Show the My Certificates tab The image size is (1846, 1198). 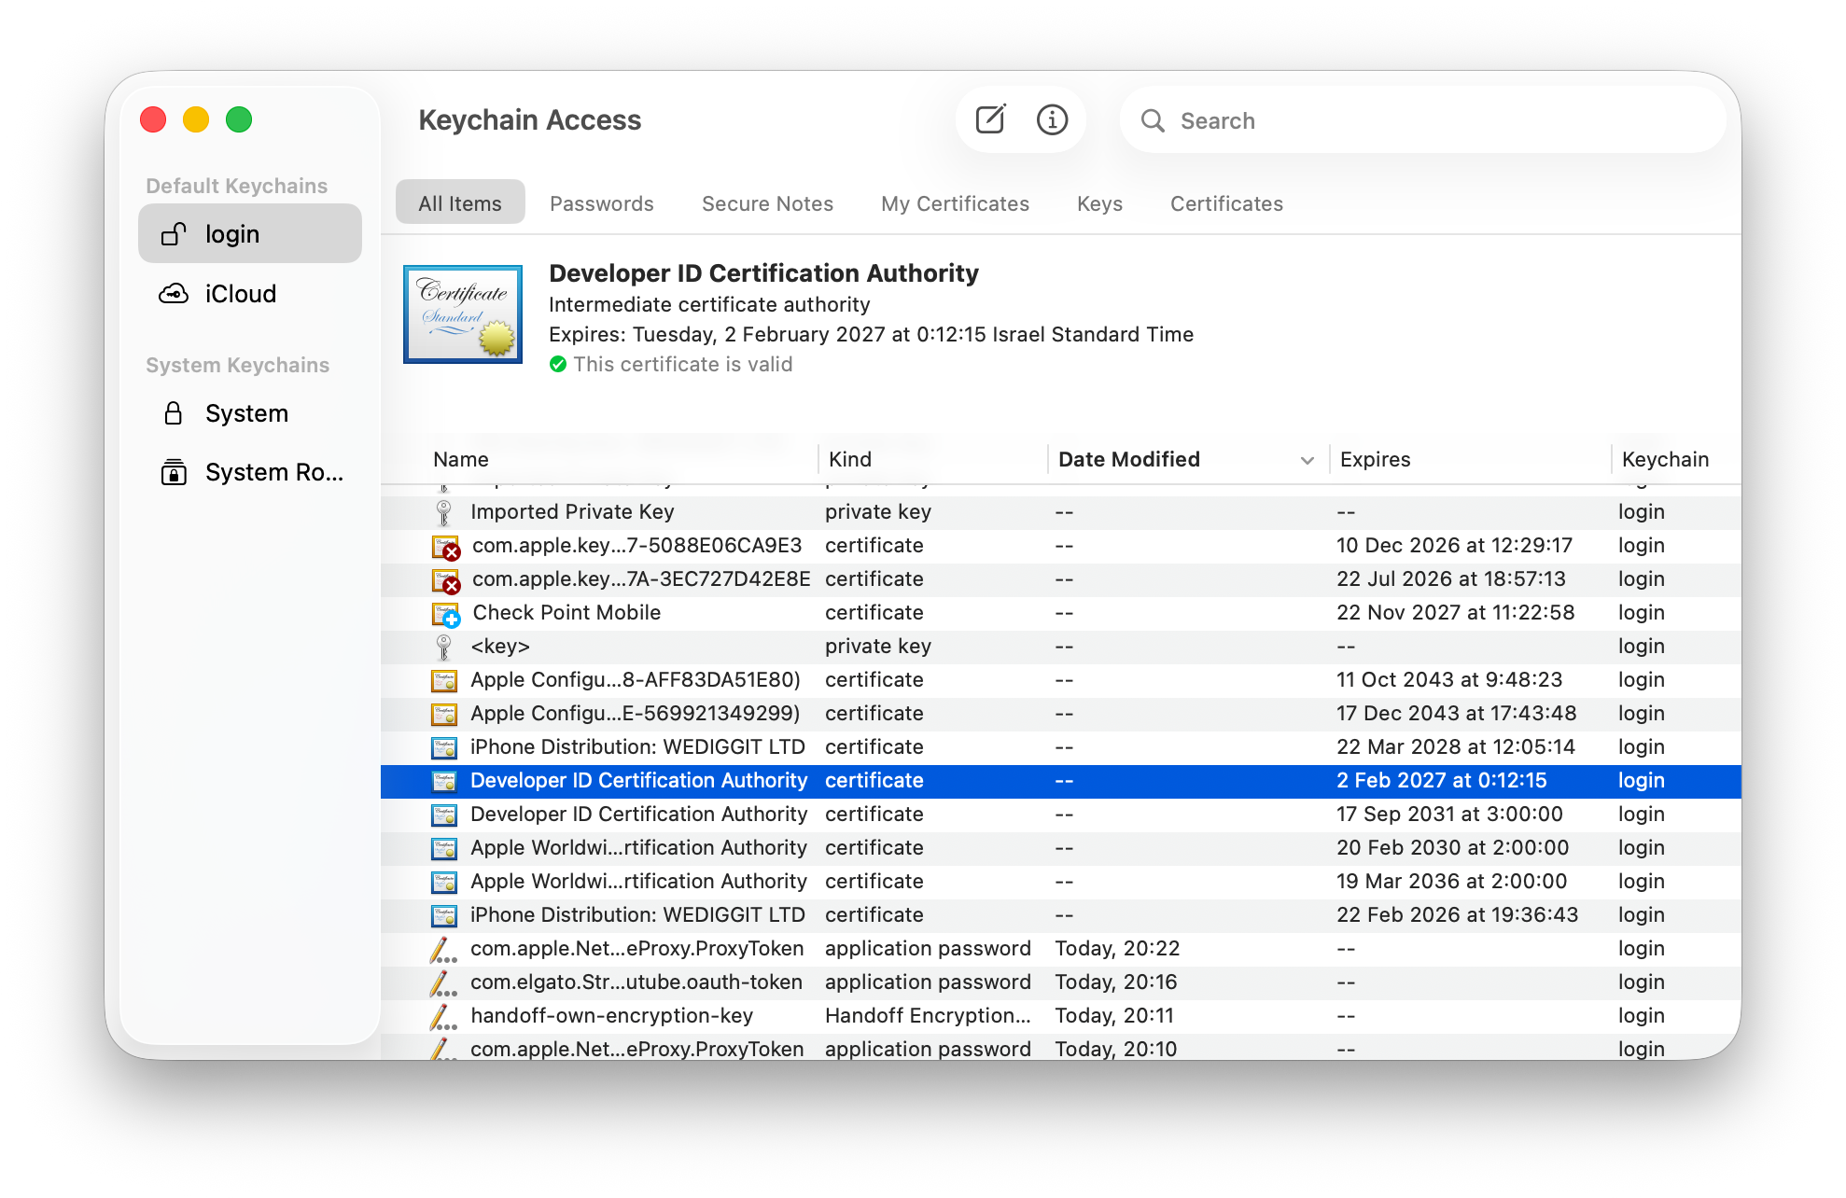(x=956, y=203)
